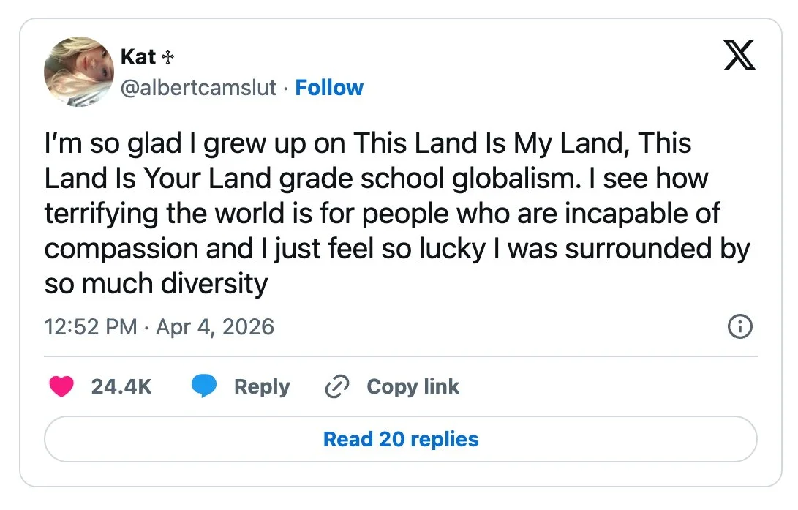The height and width of the screenshot is (510, 798).
Task: Click the chain-link copy icon
Action: [x=336, y=386]
